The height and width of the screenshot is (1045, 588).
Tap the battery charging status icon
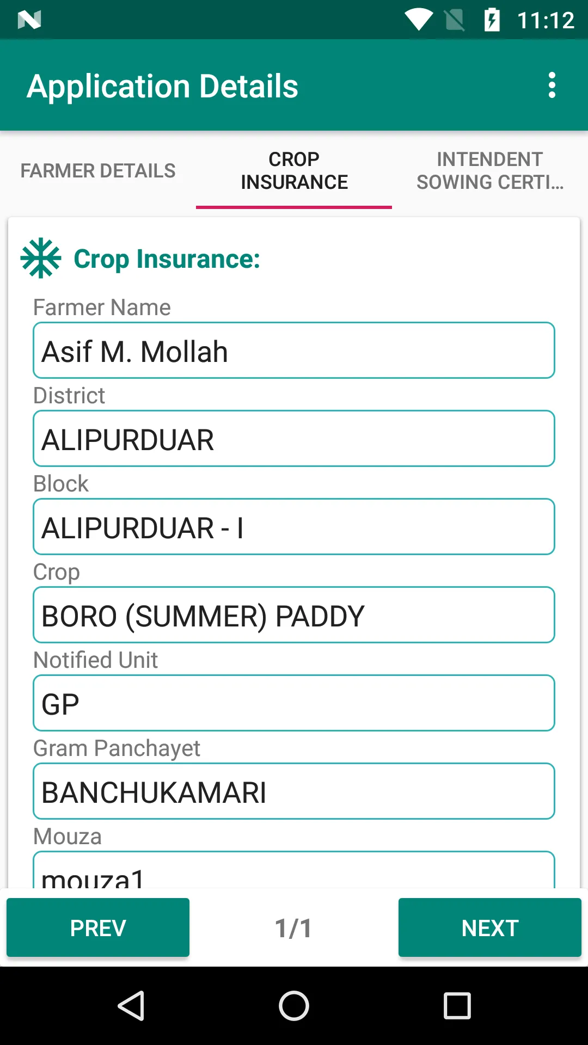[x=492, y=20]
